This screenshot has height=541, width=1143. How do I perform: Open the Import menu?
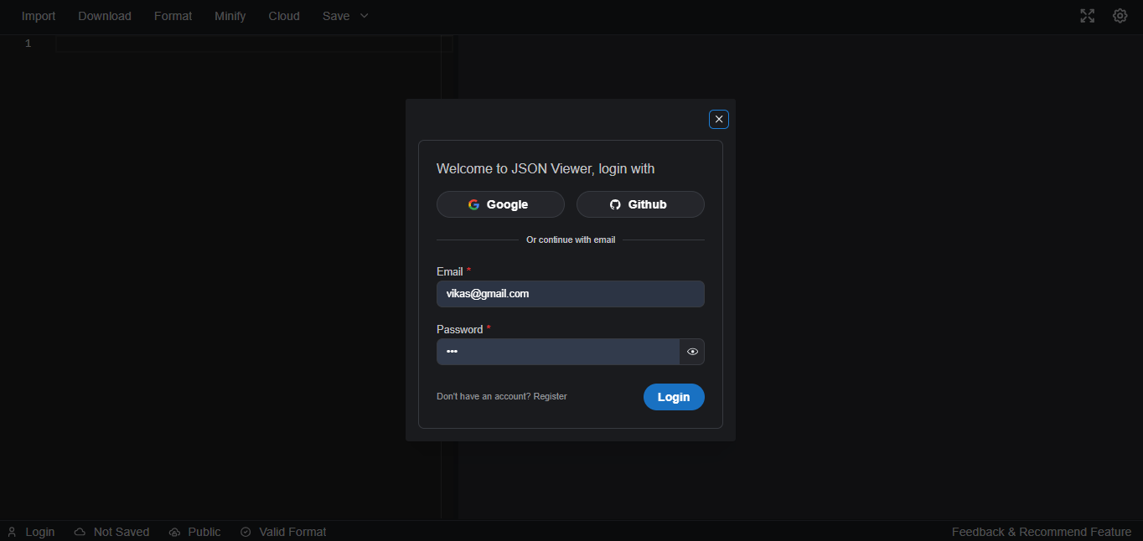coord(39,16)
